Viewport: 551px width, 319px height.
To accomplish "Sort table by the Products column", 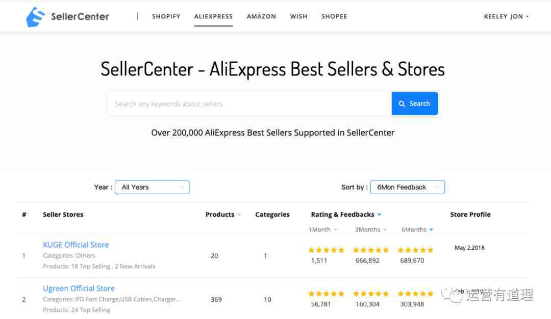I will click(223, 215).
